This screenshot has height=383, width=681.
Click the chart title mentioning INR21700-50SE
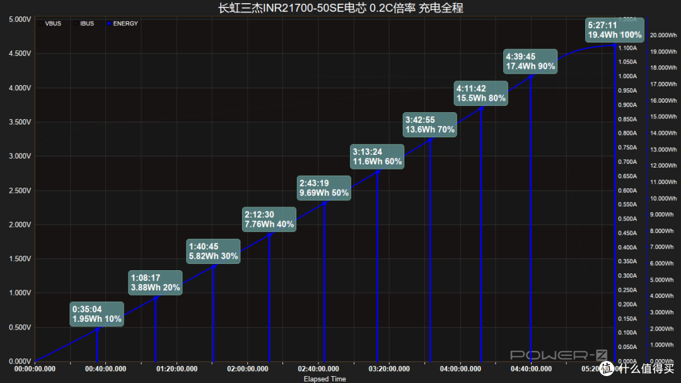(x=340, y=8)
